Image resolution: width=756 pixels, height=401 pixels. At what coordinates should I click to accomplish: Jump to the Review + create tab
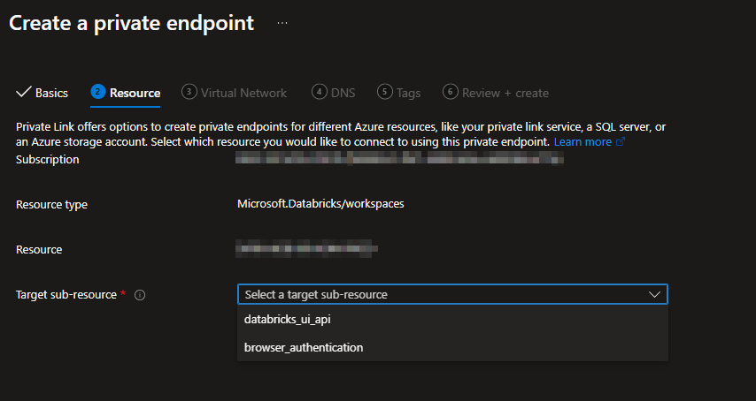(496, 93)
